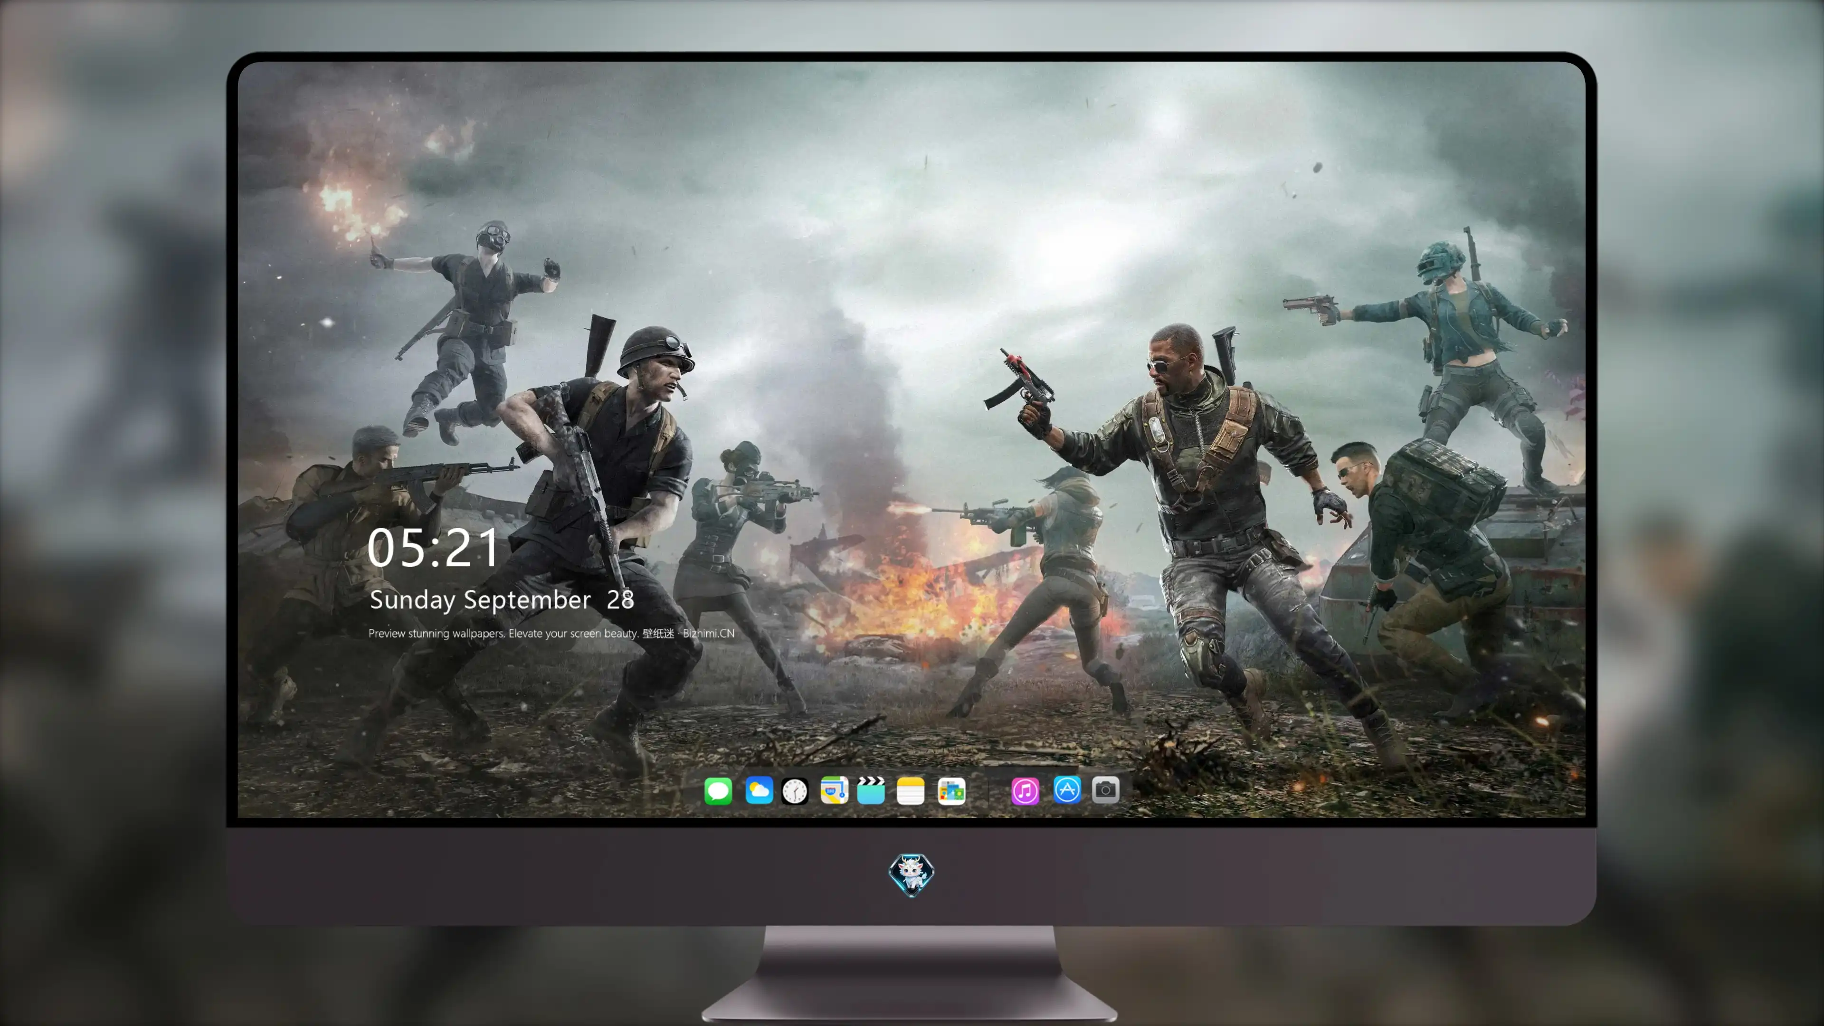Open the Maps app icon in the dock
This screenshot has width=1824, height=1026.
[x=834, y=790]
